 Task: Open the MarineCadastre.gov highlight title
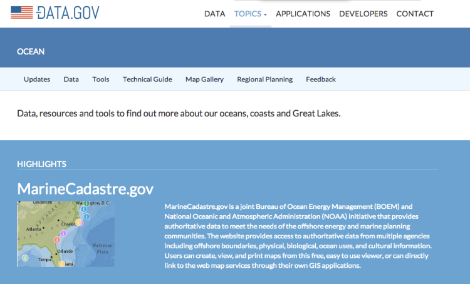click(85, 189)
